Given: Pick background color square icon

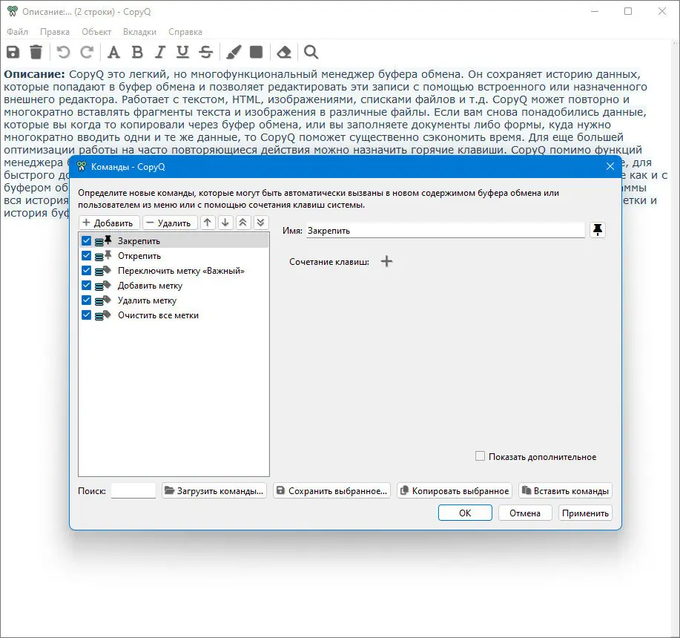Looking at the screenshot, I should coord(257,52).
